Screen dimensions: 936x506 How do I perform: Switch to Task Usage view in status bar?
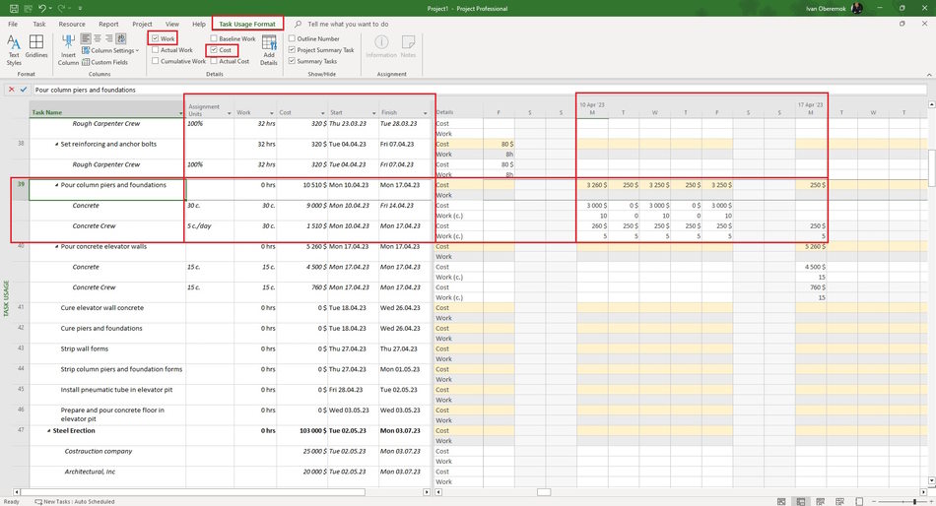click(800, 501)
